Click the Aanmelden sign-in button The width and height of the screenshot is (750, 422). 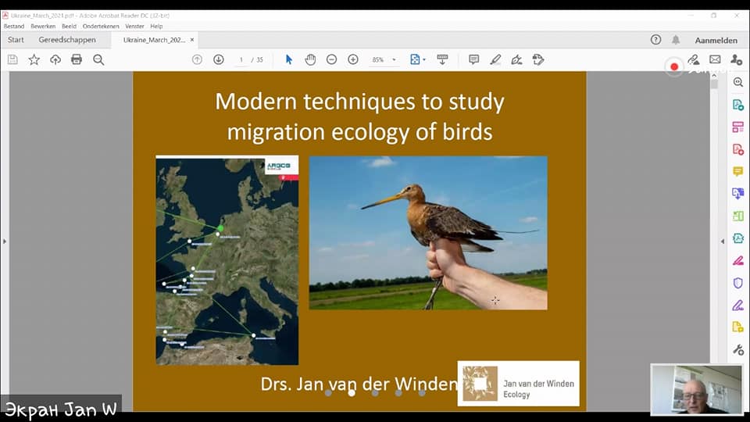point(716,40)
